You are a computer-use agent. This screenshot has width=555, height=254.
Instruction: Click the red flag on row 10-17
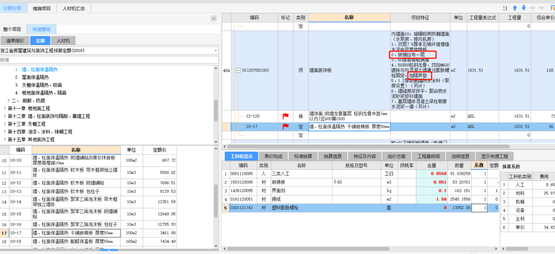[x=286, y=127]
